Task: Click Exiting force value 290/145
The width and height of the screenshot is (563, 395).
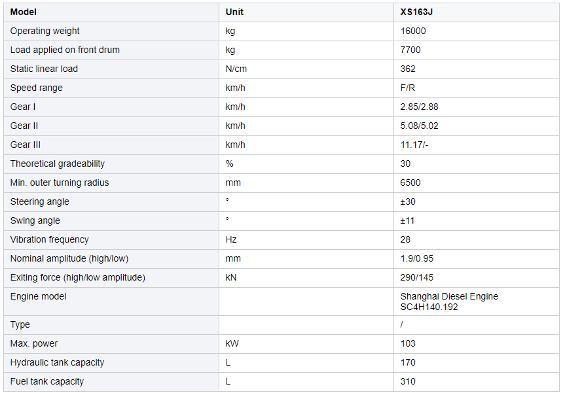Action: click(x=416, y=277)
